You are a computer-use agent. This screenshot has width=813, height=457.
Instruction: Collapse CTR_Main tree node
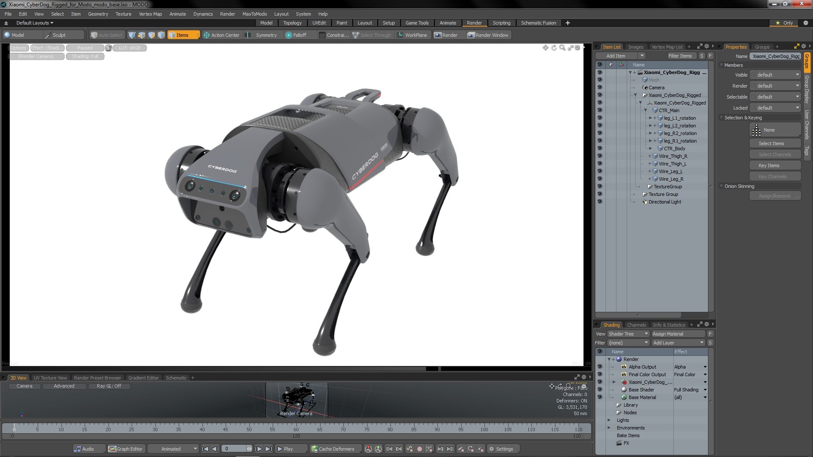point(645,110)
